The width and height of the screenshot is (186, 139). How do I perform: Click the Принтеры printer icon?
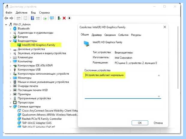click(15, 94)
